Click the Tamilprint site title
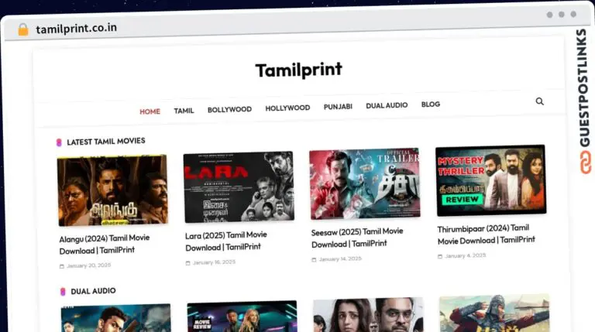This screenshot has width=595, height=332. point(298,70)
